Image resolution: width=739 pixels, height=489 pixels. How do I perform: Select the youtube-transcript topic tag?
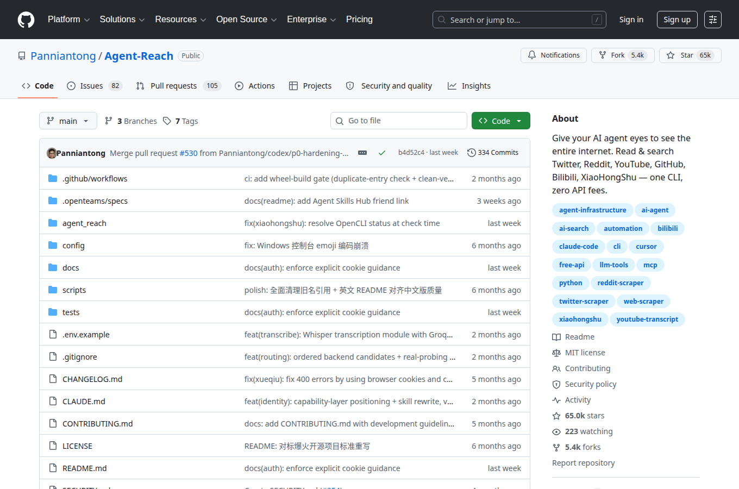pos(647,319)
